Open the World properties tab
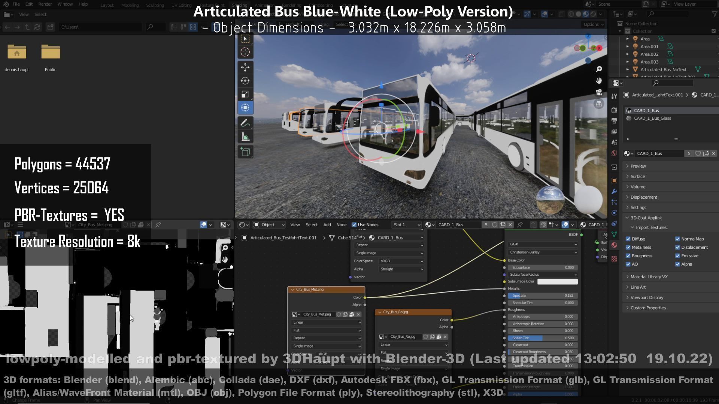 tap(614, 153)
